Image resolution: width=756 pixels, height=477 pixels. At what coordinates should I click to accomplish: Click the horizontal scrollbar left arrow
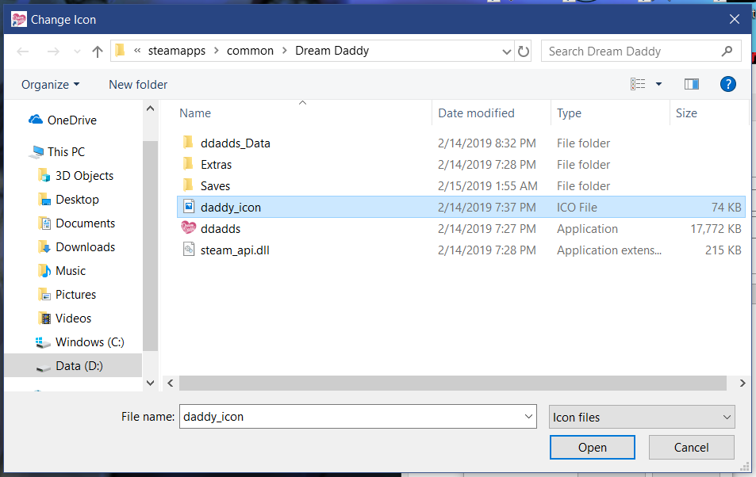click(x=171, y=383)
